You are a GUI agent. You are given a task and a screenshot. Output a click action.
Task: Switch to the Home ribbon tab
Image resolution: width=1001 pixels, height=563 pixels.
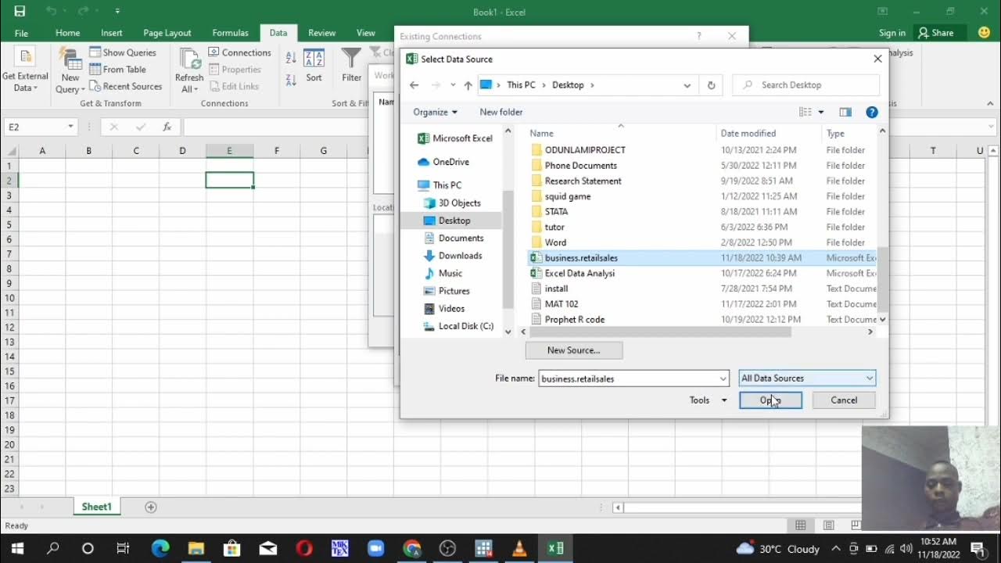(x=67, y=33)
